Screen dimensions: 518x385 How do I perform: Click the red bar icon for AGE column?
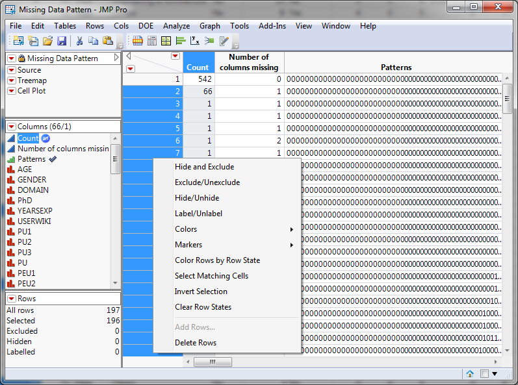click(x=11, y=169)
